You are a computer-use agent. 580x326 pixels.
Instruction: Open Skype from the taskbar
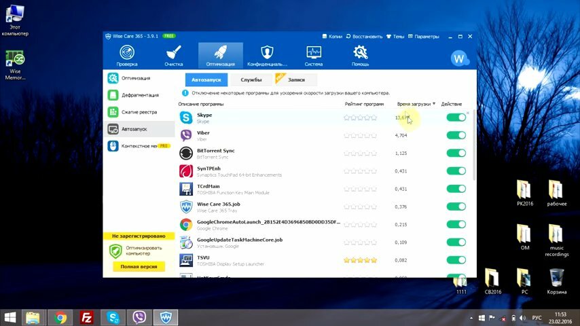113,317
